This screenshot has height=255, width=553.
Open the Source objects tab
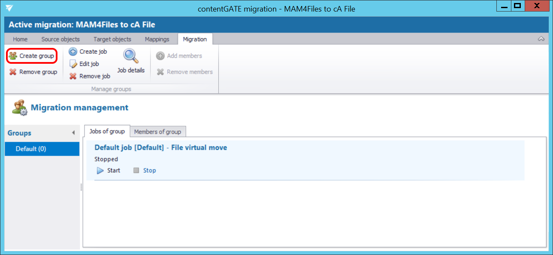(60, 39)
